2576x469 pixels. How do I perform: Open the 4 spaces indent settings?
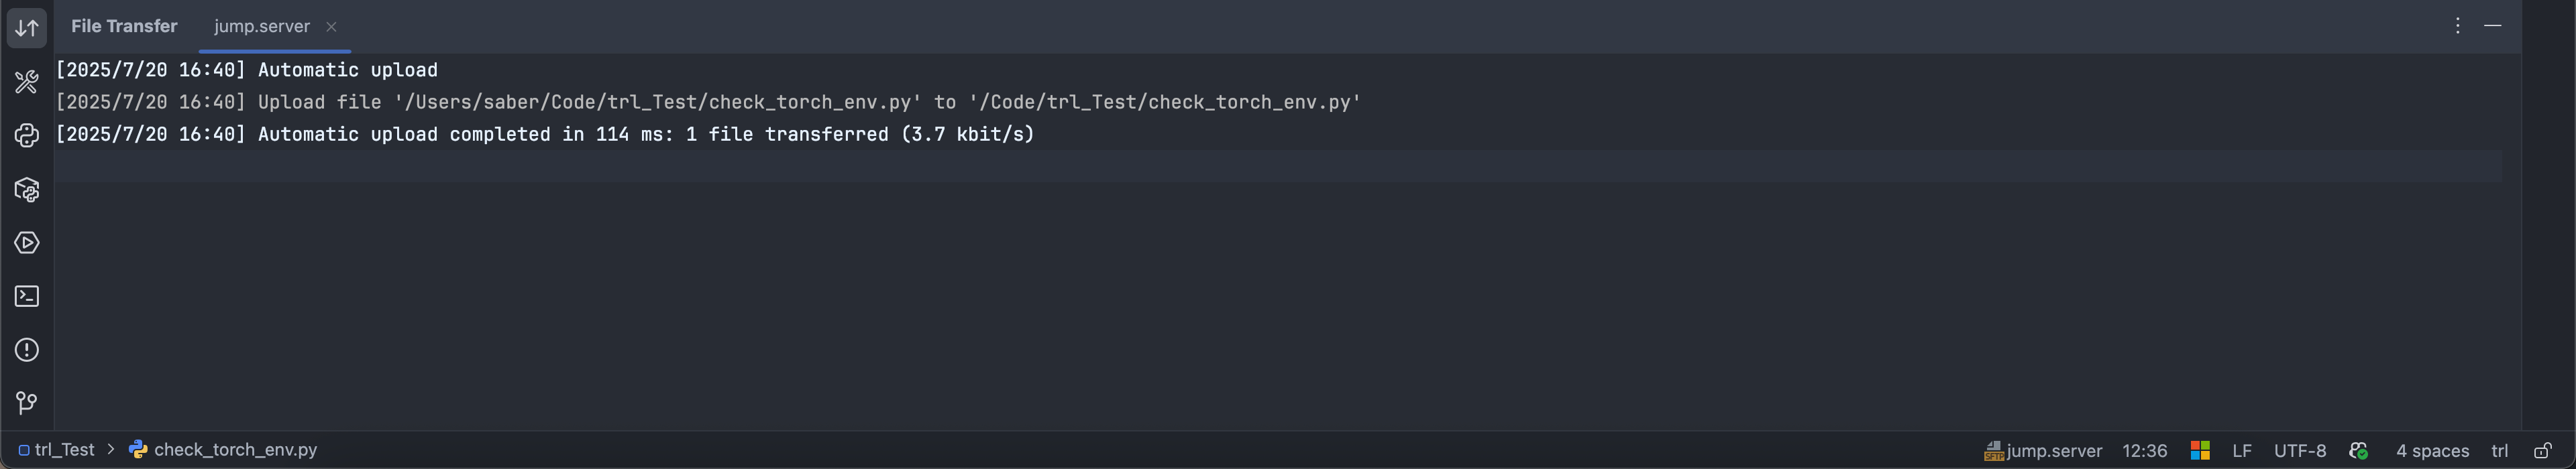tap(2432, 451)
